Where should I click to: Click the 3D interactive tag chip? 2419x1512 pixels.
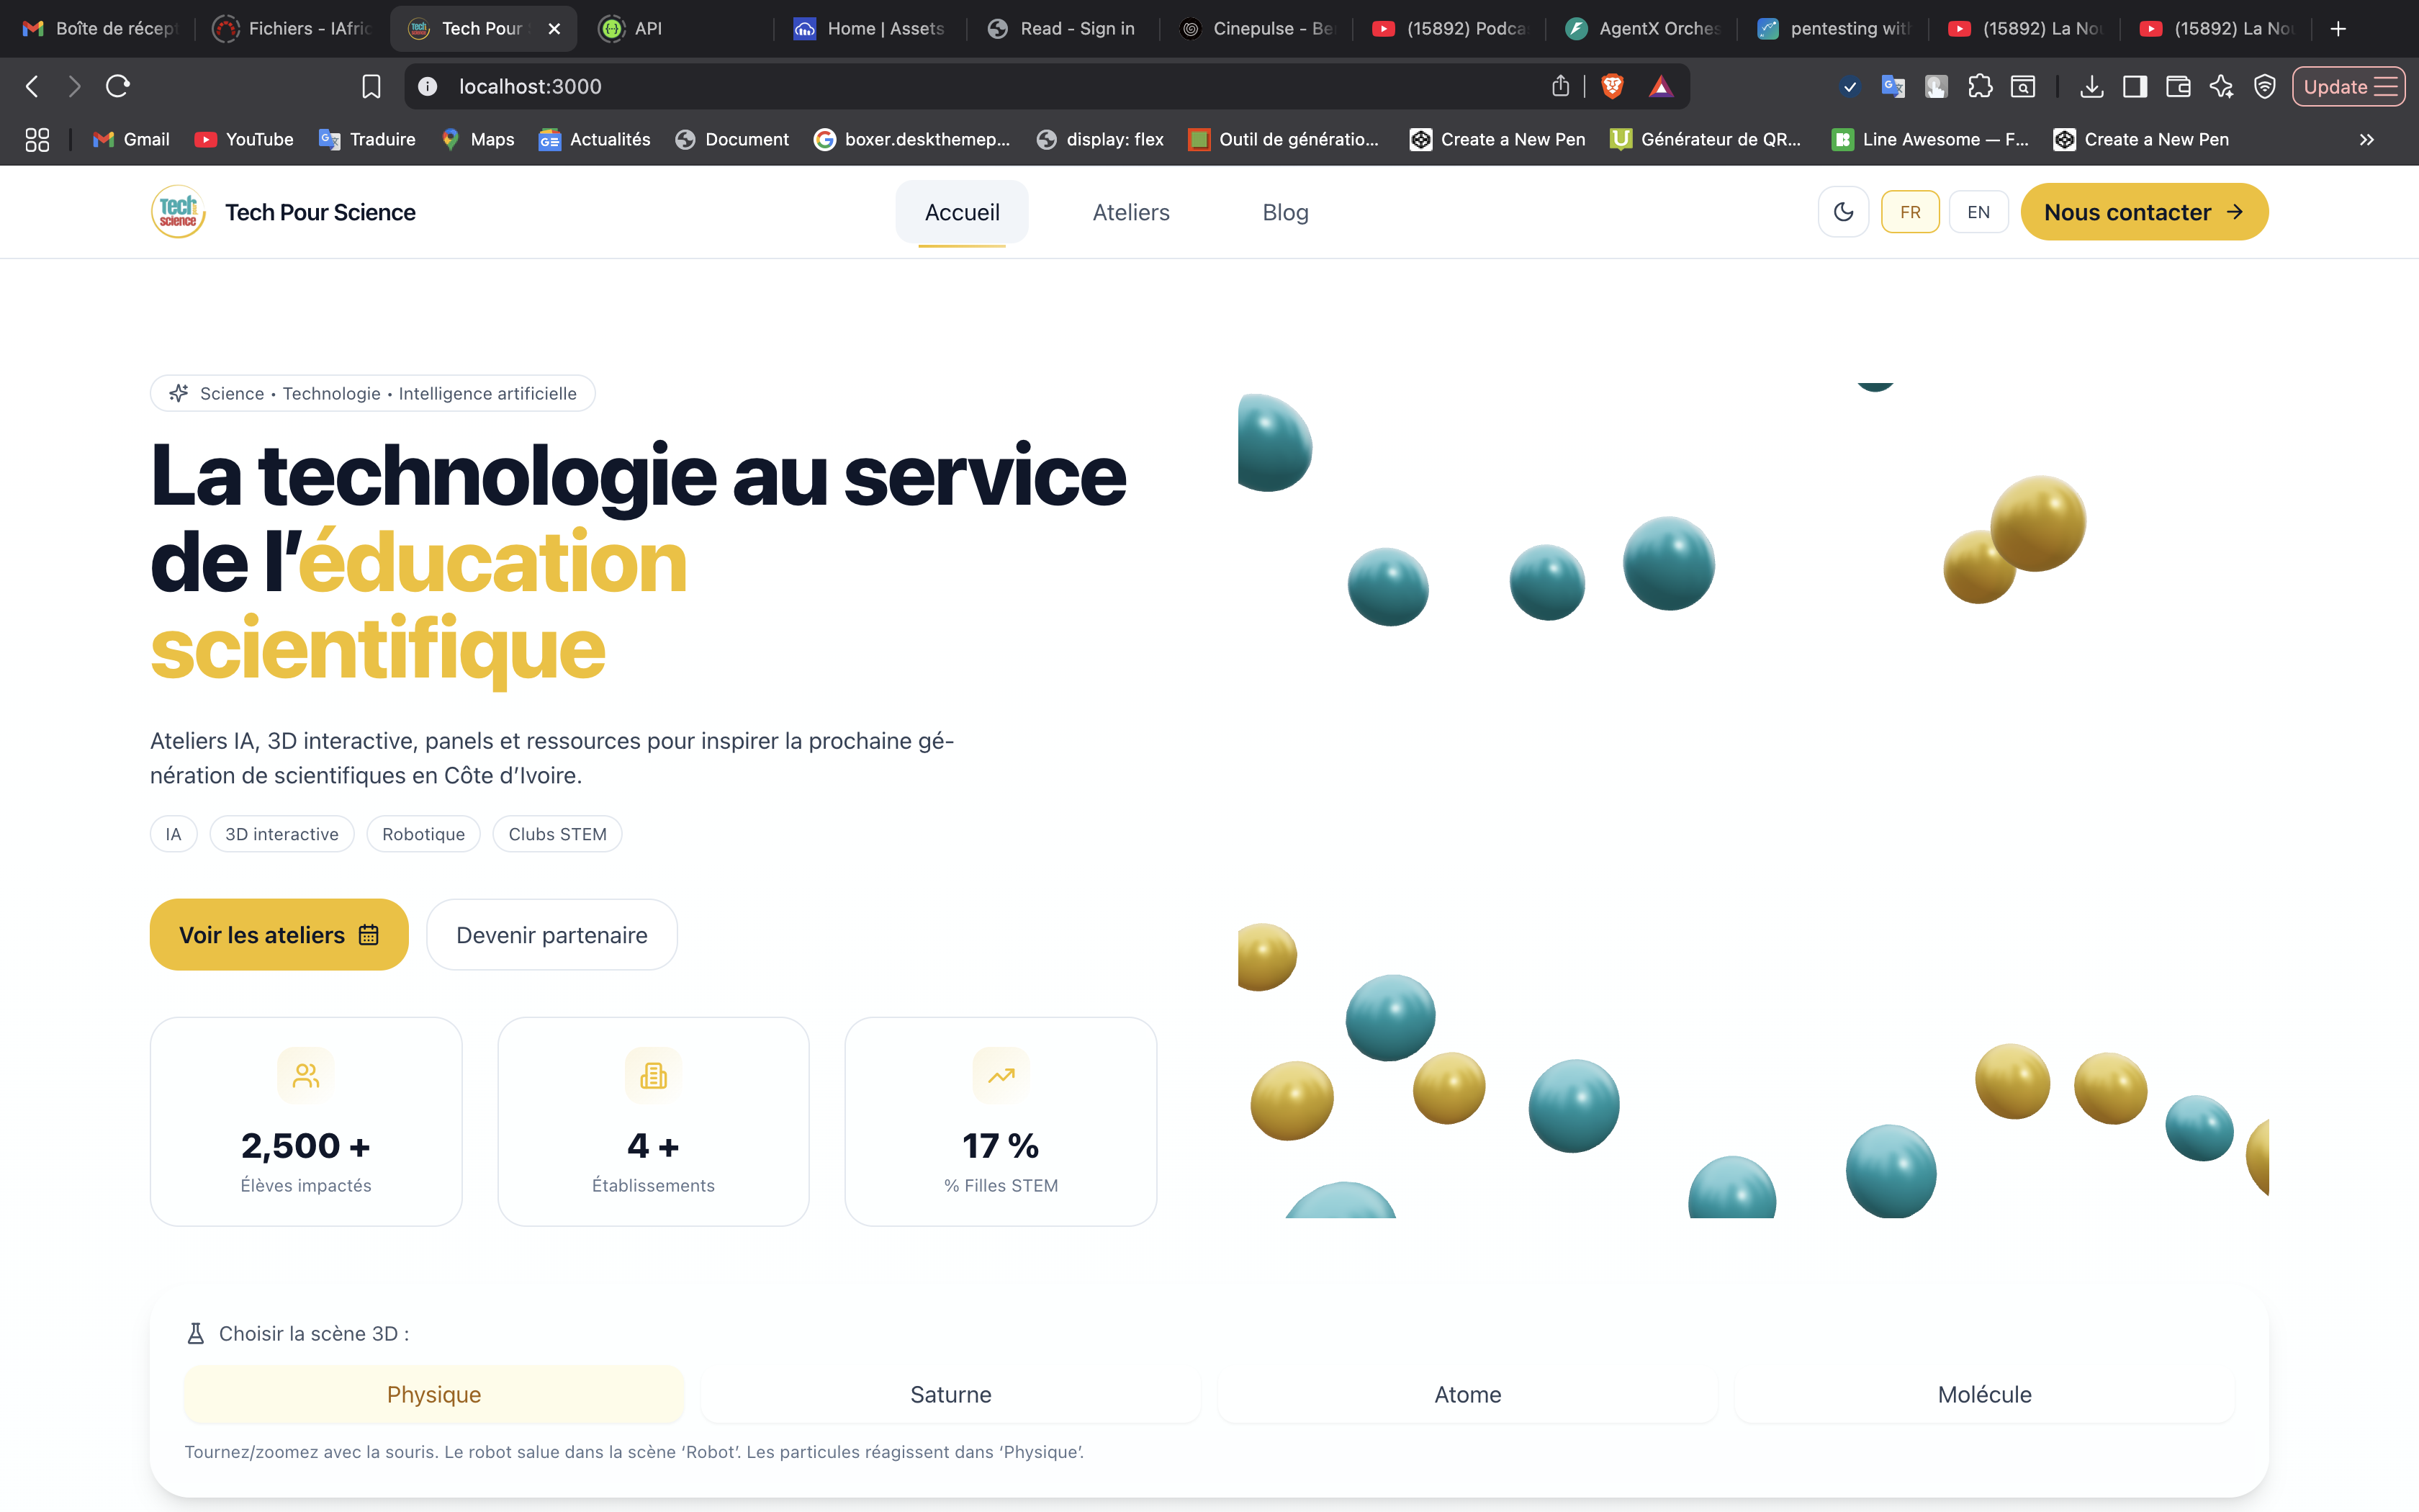pyautogui.click(x=282, y=834)
